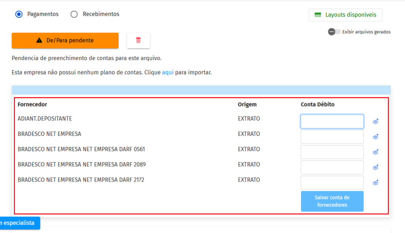Select the Recebimentos radio button
The height and width of the screenshot is (233, 405).
74,14
